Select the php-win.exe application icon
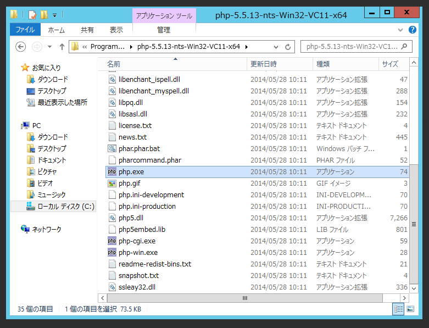 click(x=112, y=253)
